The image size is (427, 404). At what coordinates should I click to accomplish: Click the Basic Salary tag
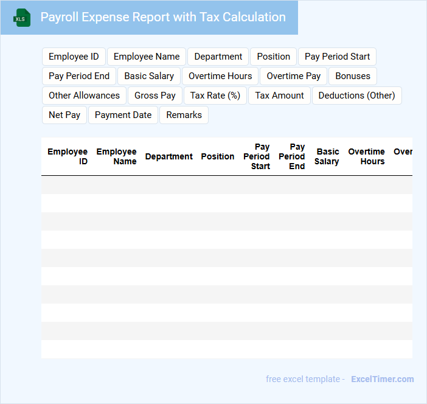tap(149, 76)
